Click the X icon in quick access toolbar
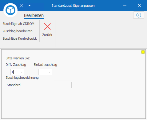This screenshot has height=120, width=147. coord(21,6)
